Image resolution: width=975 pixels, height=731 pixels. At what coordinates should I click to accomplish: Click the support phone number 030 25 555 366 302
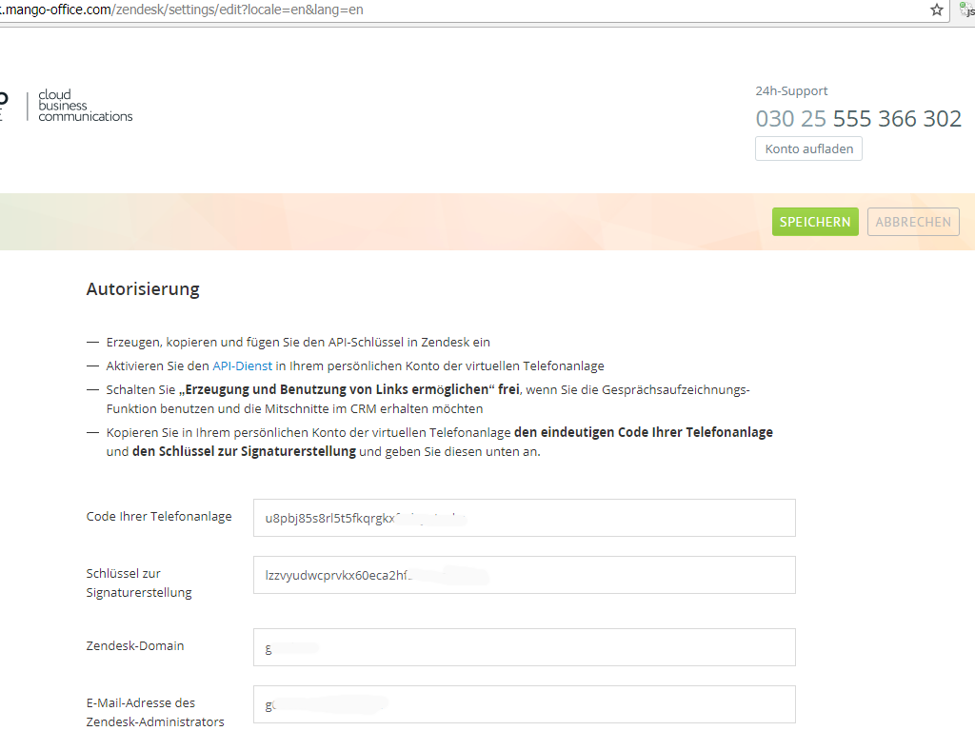coord(858,119)
